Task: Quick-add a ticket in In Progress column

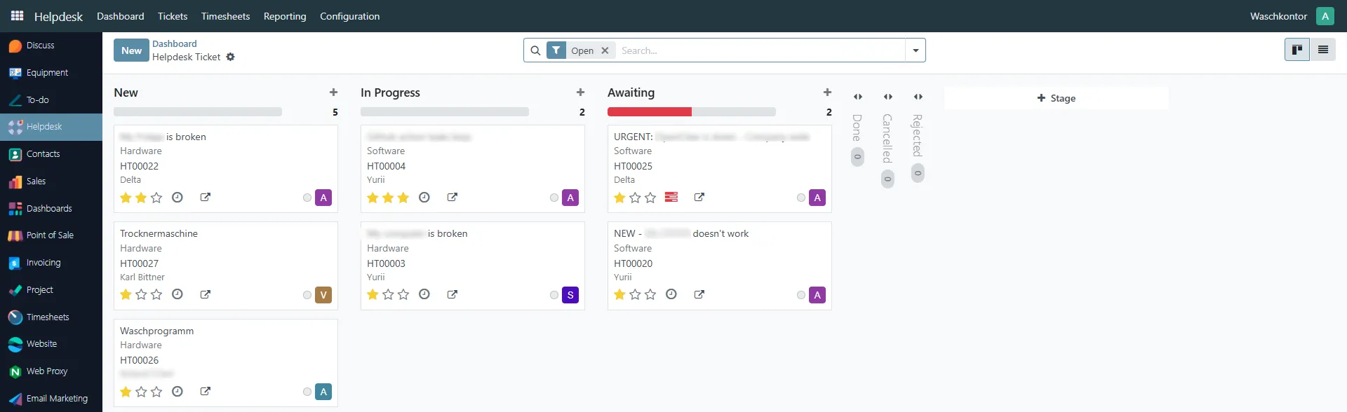Action: pyautogui.click(x=580, y=92)
